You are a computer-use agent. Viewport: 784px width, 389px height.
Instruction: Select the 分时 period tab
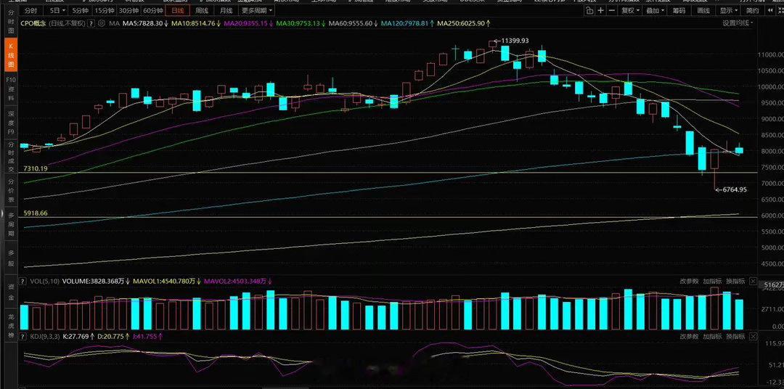pos(30,10)
